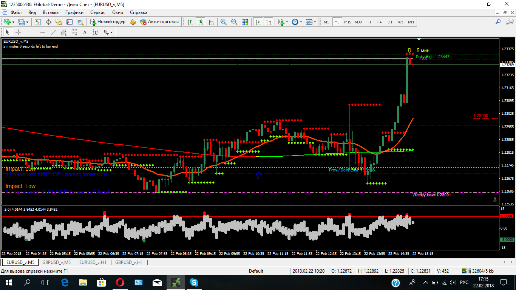Switch to the EURUSD_v,H1 chart tab
Viewport: 516px width, 290px height.
click(93, 262)
